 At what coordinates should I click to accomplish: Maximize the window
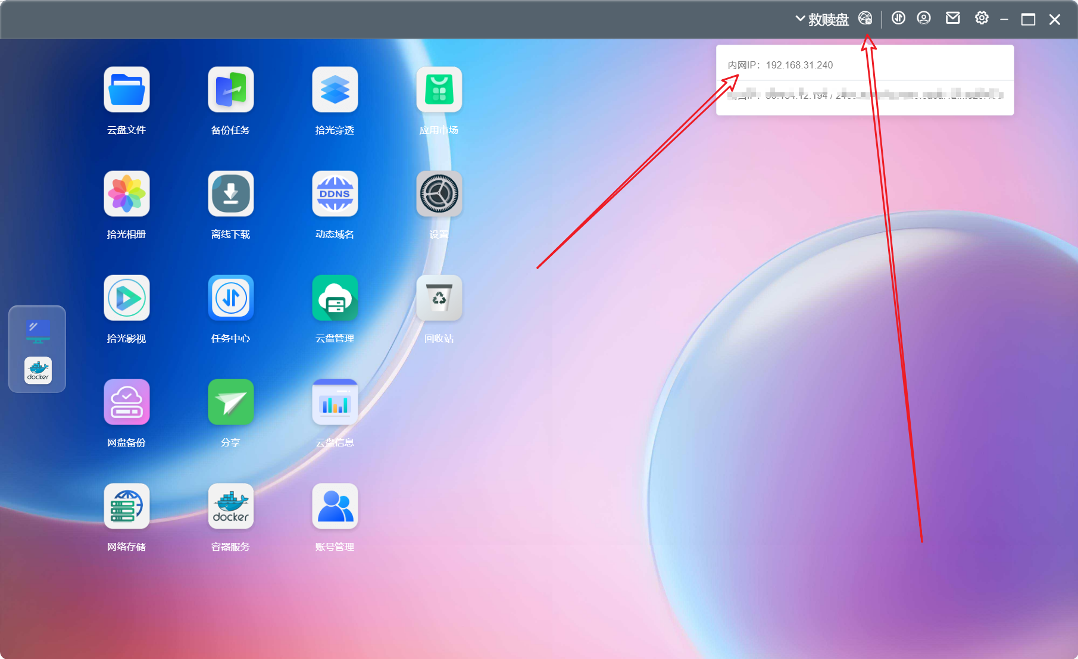click(1028, 19)
